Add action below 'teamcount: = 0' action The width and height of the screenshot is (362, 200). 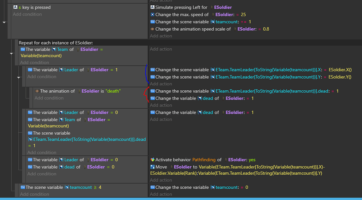[x=160, y=194]
